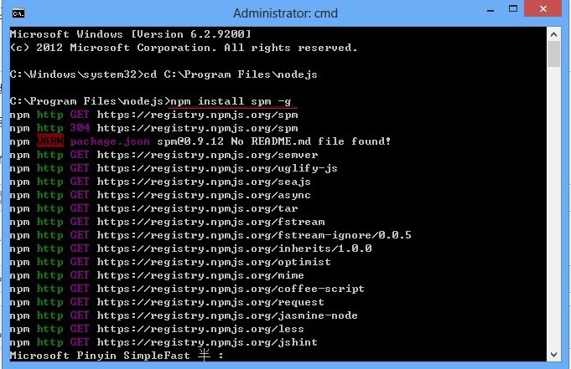Click the vertical scrollbar thumb
This screenshot has height=369, width=571.
pyautogui.click(x=554, y=54)
